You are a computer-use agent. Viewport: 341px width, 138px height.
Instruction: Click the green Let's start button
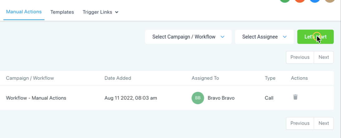tap(315, 37)
